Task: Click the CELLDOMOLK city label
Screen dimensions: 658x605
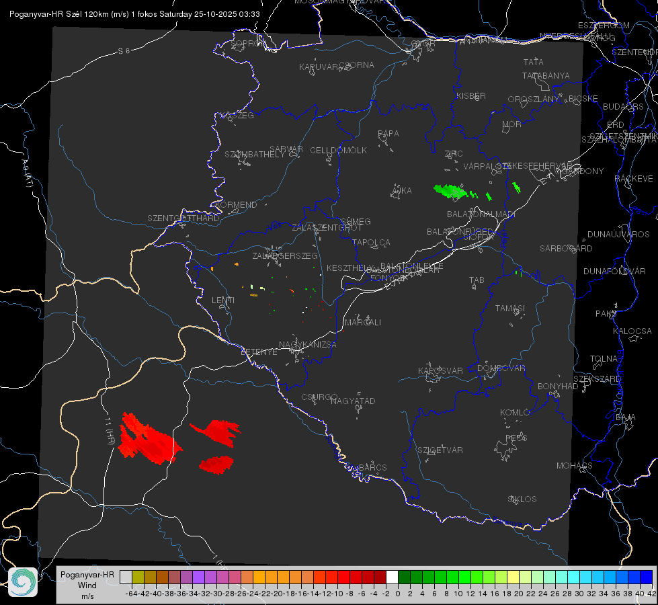Action: (x=338, y=151)
